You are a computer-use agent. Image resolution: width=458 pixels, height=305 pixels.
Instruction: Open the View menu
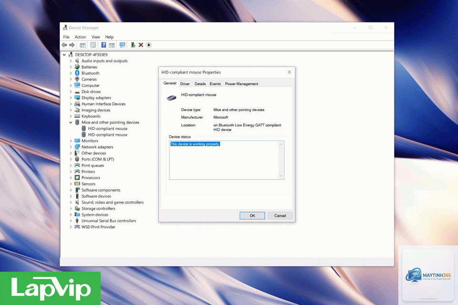click(x=96, y=37)
